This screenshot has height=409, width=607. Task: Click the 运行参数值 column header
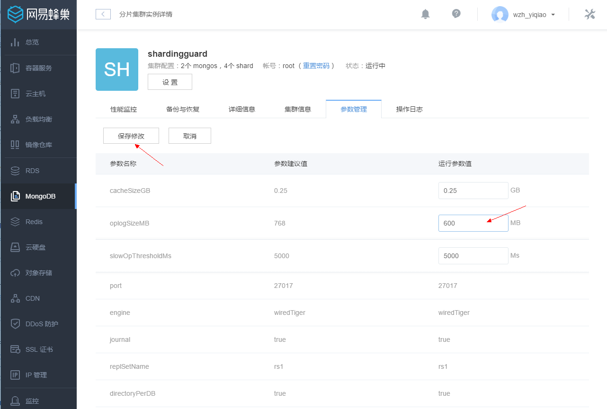click(455, 164)
